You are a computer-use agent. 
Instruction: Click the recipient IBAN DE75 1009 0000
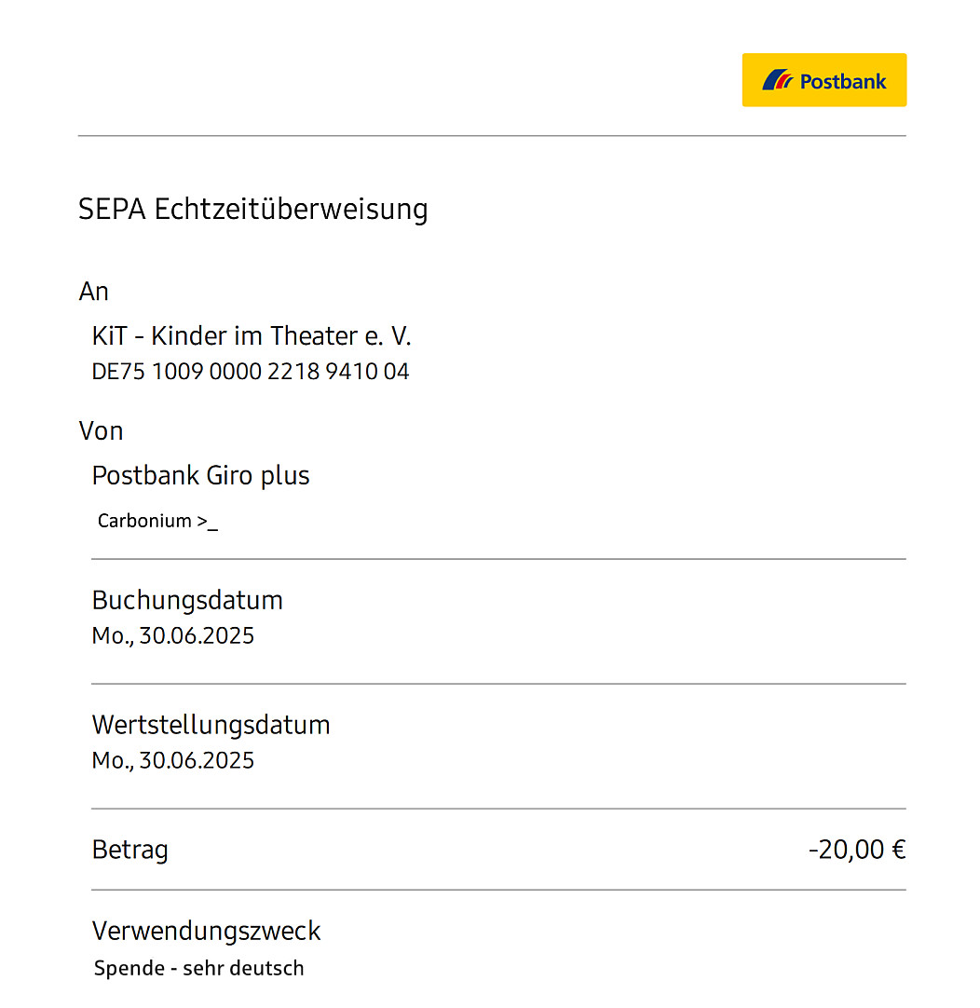[x=251, y=372]
